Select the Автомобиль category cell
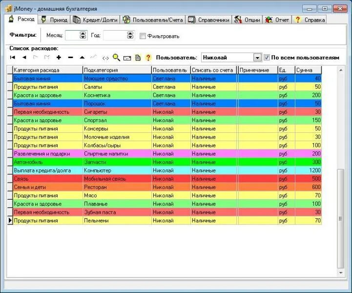 point(48,162)
